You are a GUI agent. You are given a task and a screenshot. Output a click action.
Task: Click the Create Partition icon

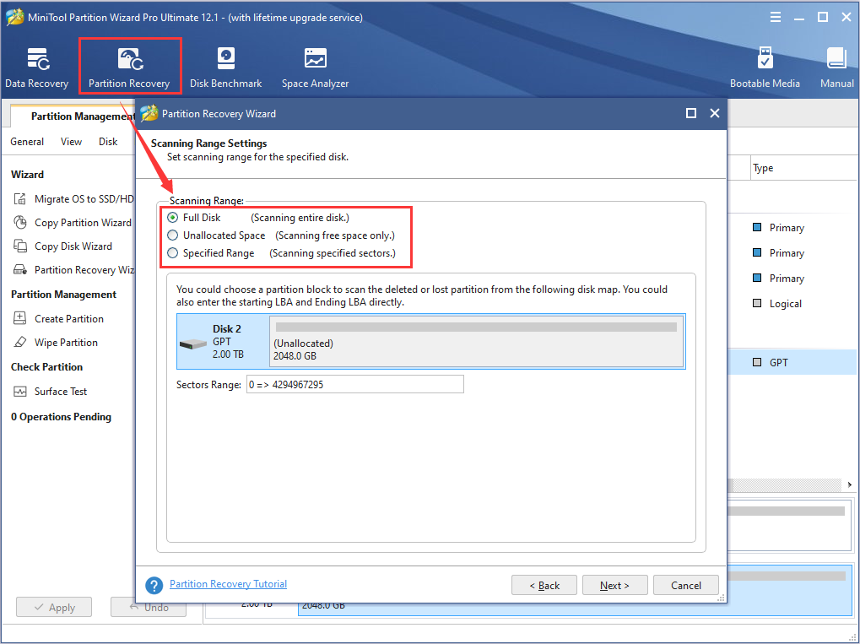pyautogui.click(x=20, y=318)
